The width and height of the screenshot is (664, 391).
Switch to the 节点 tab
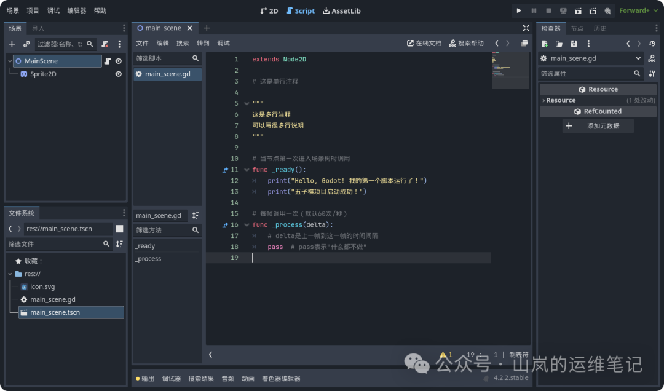(577, 28)
